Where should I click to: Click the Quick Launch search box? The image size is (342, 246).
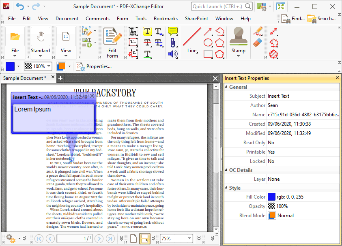click(222, 6)
